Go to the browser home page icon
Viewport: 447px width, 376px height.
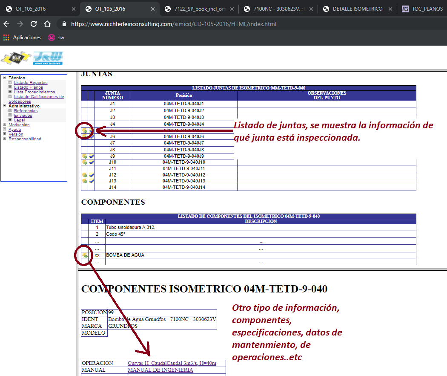[x=47, y=24]
